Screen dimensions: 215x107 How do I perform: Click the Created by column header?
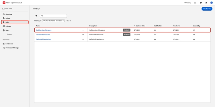click(x=196, y=26)
